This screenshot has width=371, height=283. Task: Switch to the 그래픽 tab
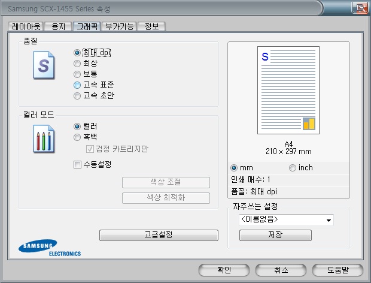(87, 26)
